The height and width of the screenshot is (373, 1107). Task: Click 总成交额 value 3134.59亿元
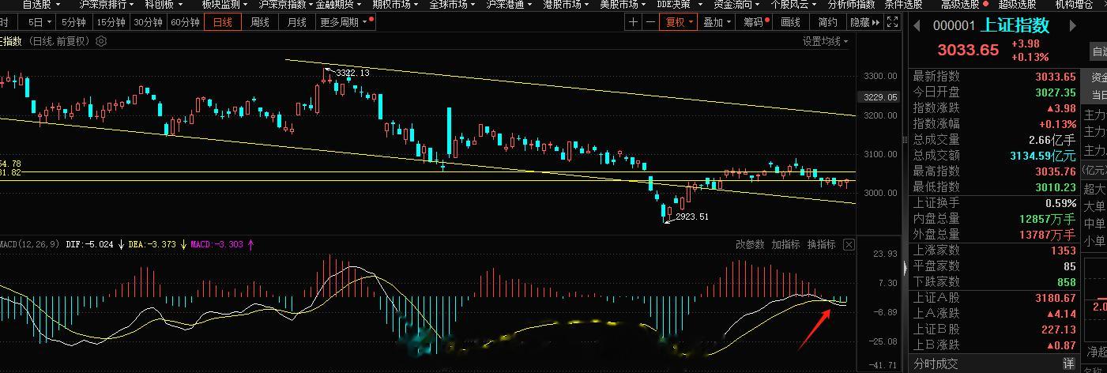pyautogui.click(x=1043, y=156)
